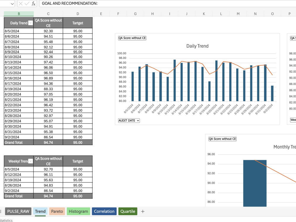Open the Name Box dropdown arrow

[x=12, y=4]
